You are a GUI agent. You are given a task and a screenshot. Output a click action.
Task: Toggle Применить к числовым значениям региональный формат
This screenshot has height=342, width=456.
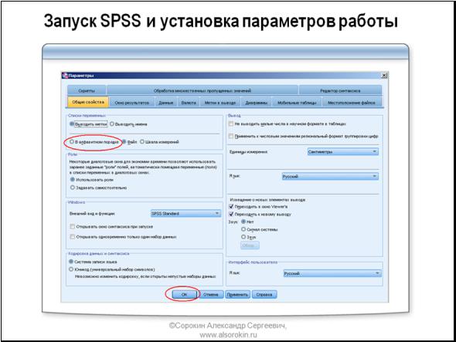(231, 136)
